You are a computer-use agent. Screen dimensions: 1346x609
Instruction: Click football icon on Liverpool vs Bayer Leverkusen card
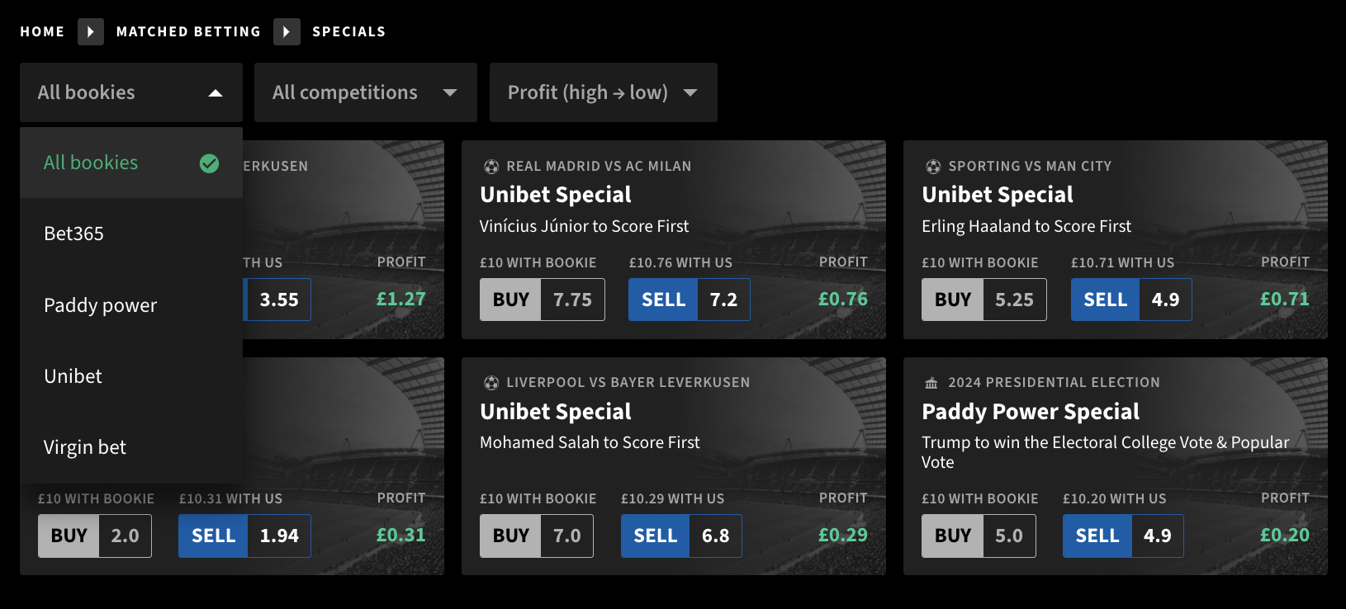pos(491,383)
